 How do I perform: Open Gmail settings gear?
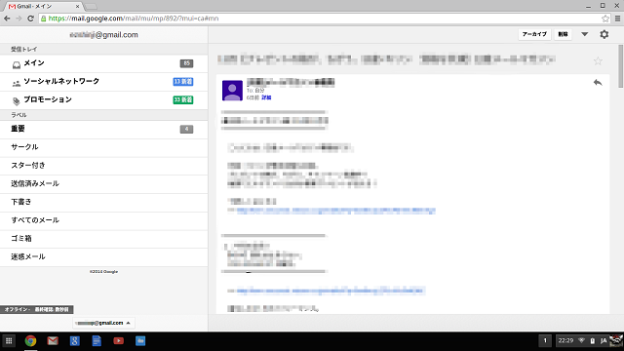(604, 34)
